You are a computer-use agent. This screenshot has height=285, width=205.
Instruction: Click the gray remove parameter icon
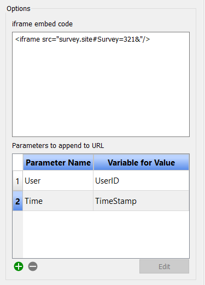(33, 266)
